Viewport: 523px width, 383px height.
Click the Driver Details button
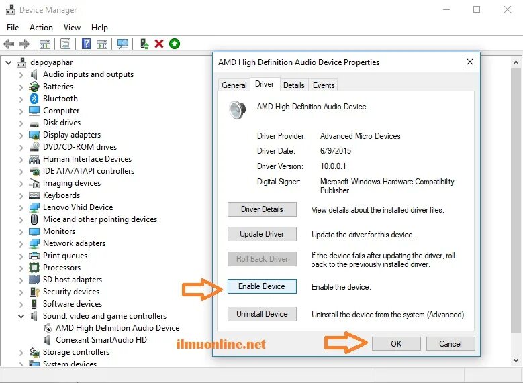(x=262, y=209)
